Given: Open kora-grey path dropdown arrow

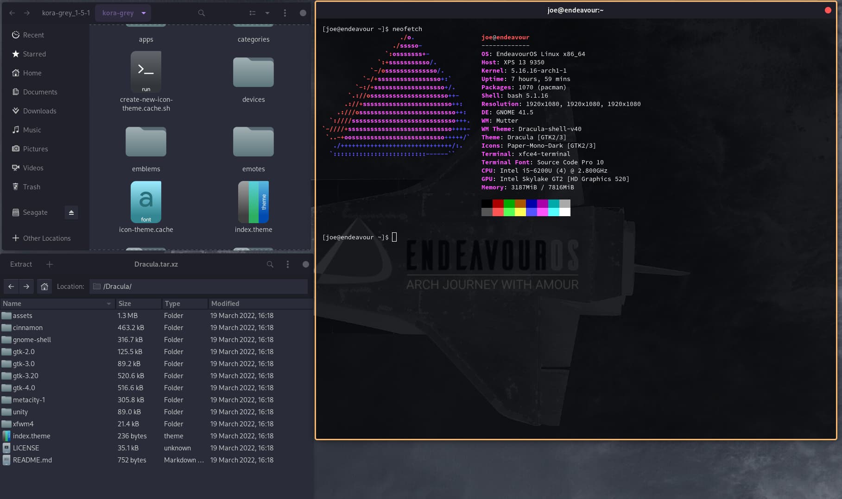Looking at the screenshot, I should (144, 13).
